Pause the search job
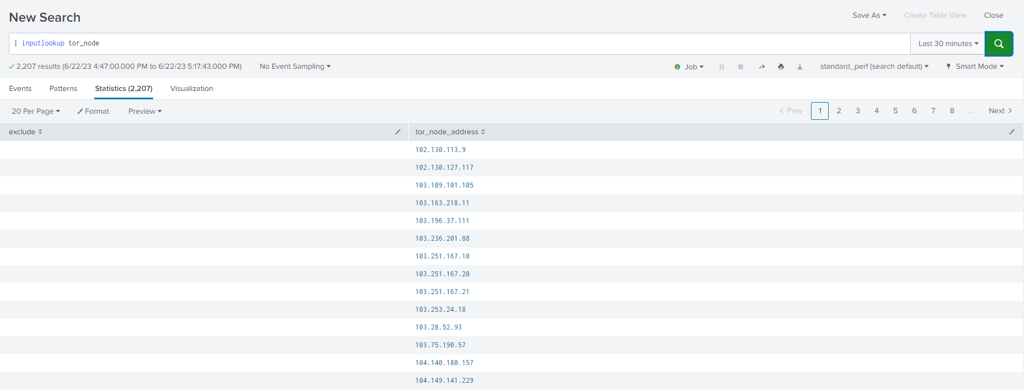Image resolution: width=1024 pixels, height=390 pixels. click(x=722, y=67)
